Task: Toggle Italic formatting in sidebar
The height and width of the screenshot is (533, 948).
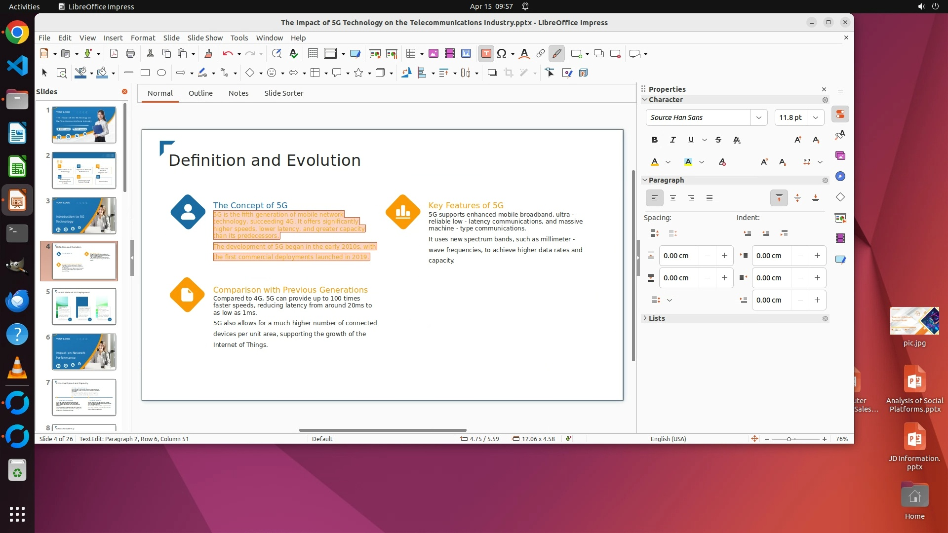Action: pos(672,140)
